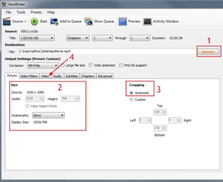Browse for a destination file
223x182 pixels.
[208, 52]
